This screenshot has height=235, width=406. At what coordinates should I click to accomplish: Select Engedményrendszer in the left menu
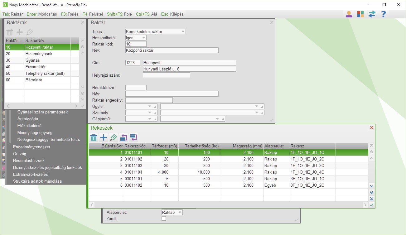tap(31, 147)
